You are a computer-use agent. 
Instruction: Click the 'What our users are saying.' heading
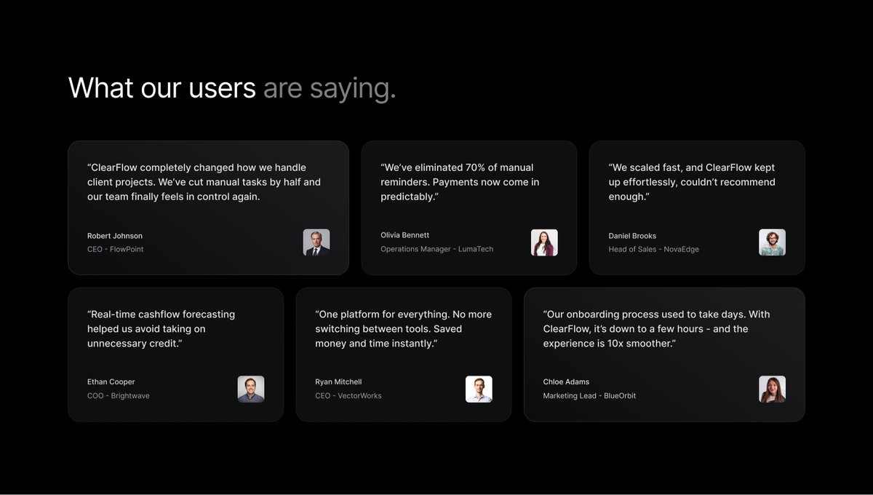232,88
